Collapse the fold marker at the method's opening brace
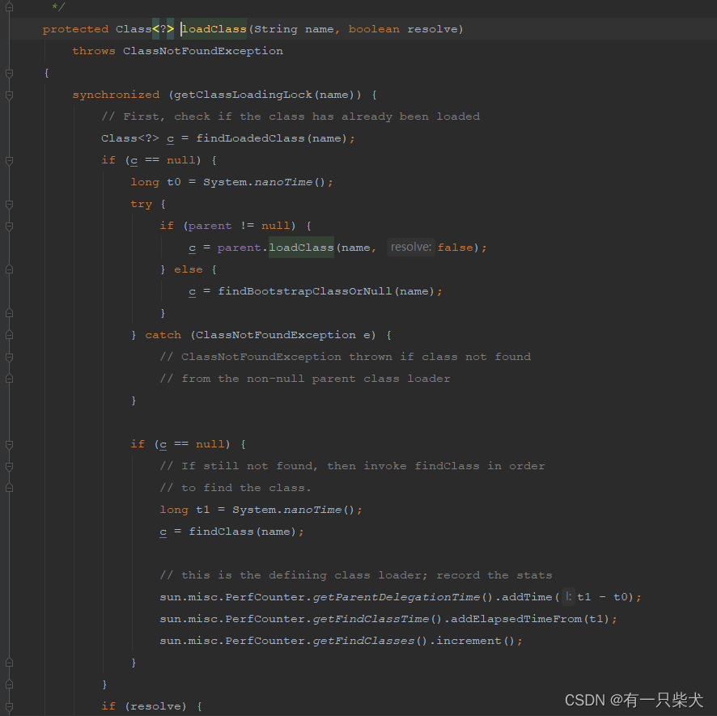 click(9, 73)
